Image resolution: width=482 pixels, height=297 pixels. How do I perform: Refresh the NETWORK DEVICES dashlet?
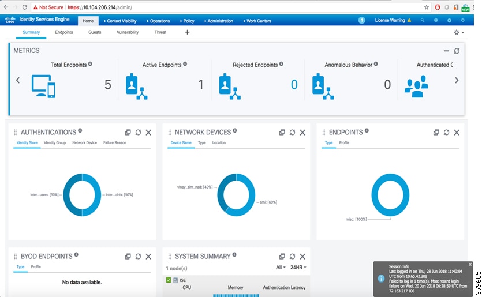(x=292, y=133)
